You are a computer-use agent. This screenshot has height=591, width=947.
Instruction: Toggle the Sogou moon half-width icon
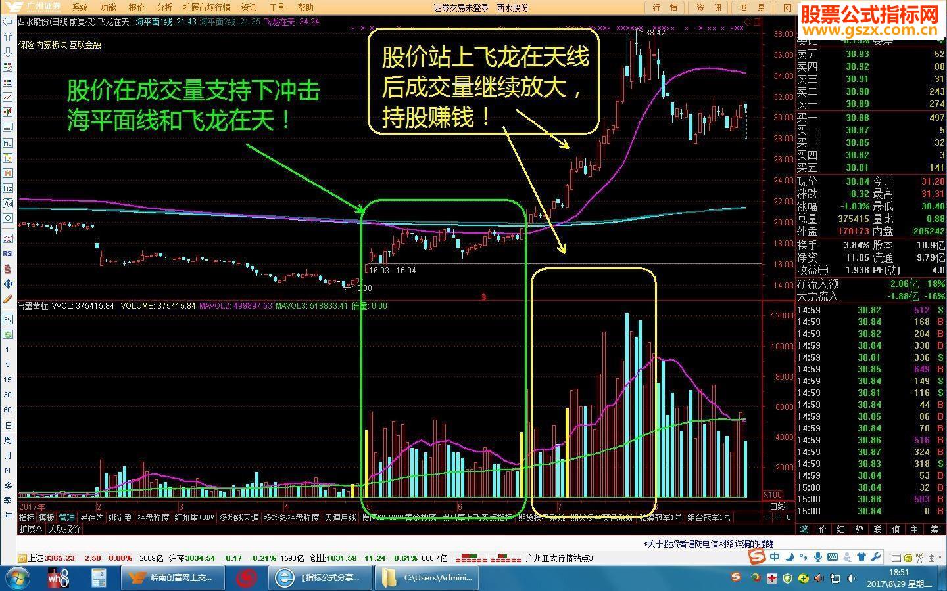(x=789, y=557)
